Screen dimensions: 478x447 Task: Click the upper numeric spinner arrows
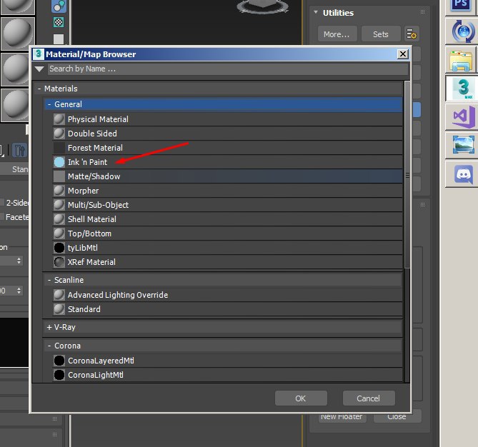point(19,261)
